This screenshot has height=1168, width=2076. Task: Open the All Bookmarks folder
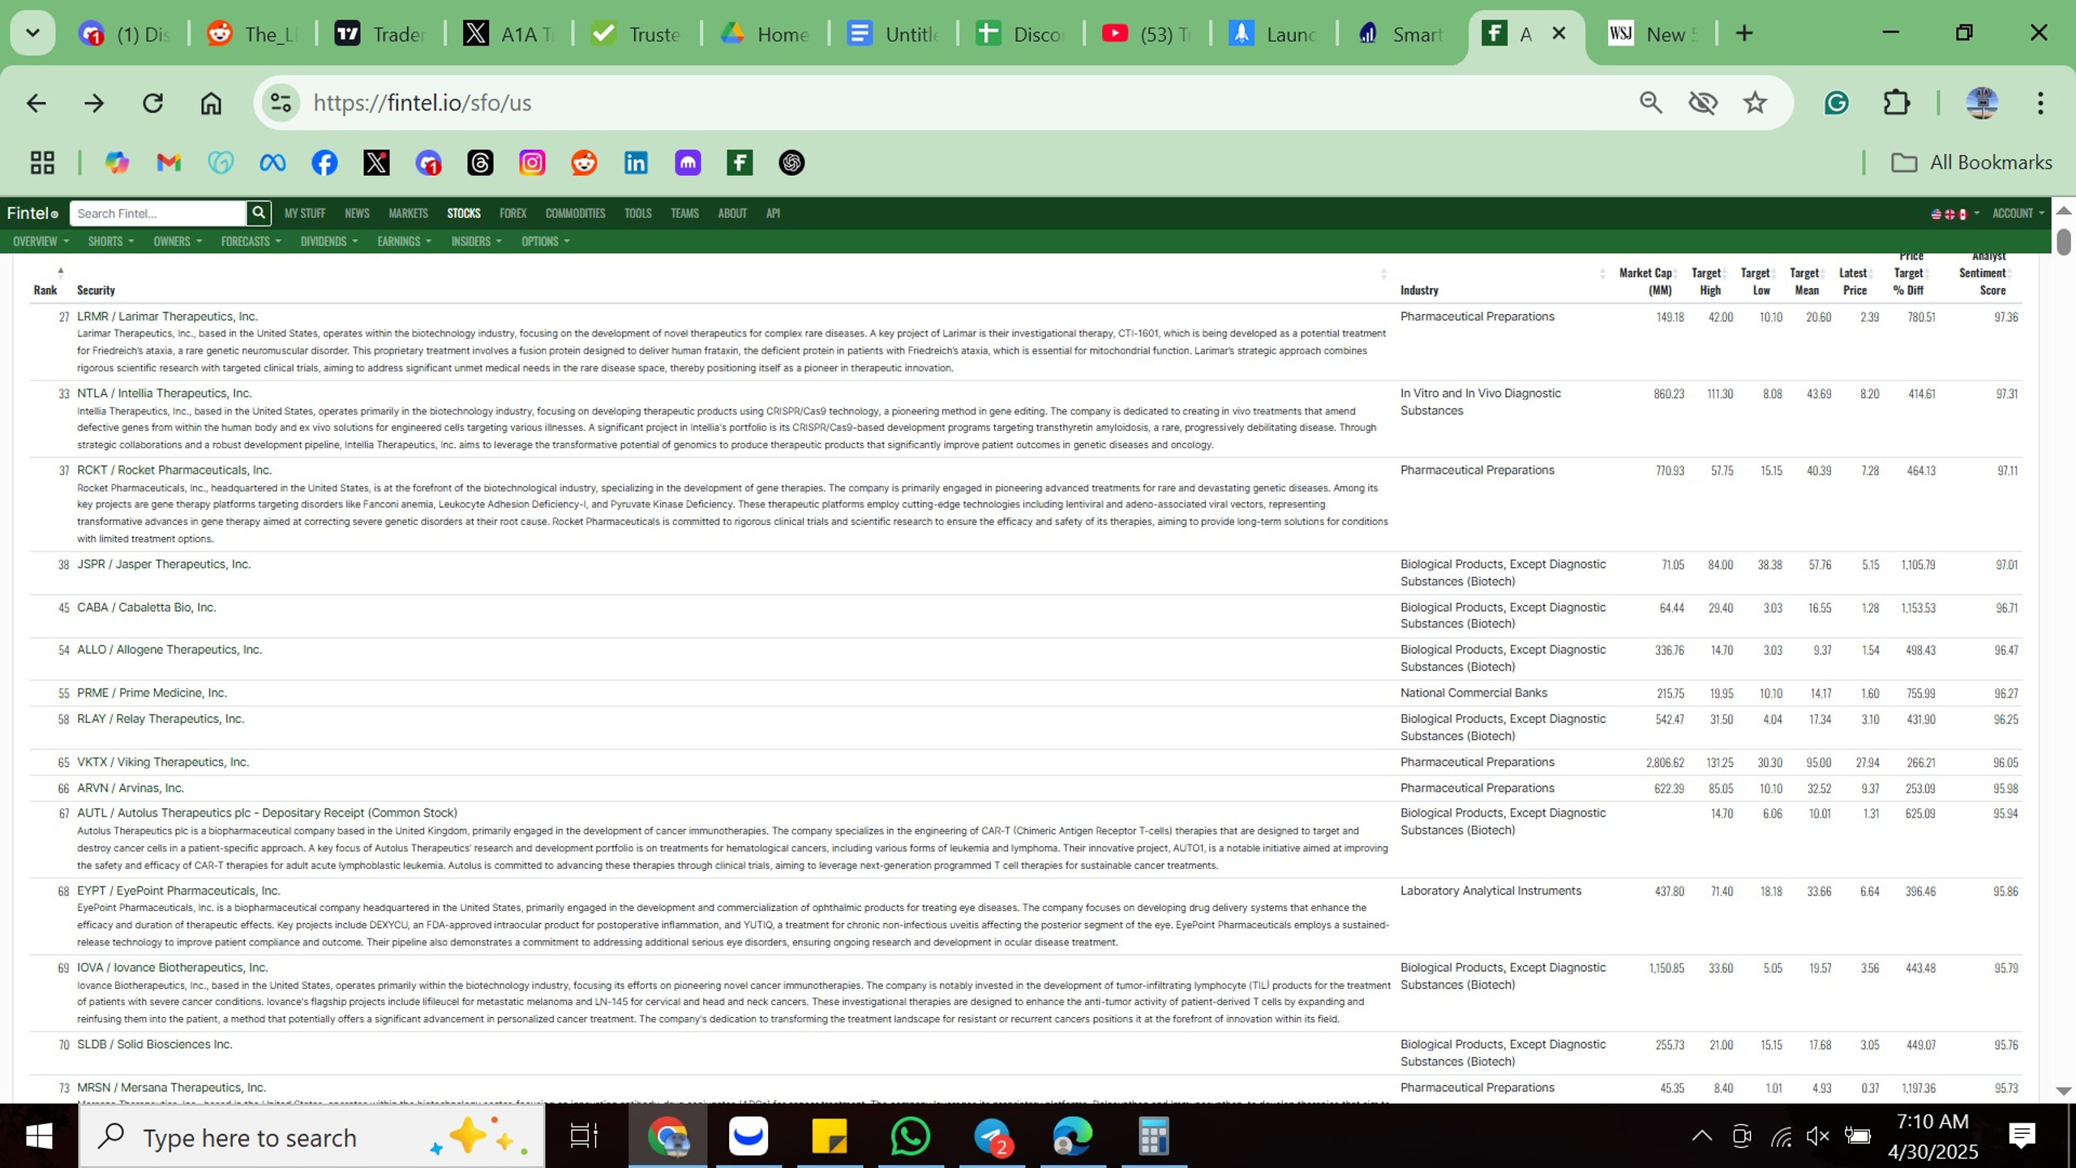pyautogui.click(x=1971, y=163)
